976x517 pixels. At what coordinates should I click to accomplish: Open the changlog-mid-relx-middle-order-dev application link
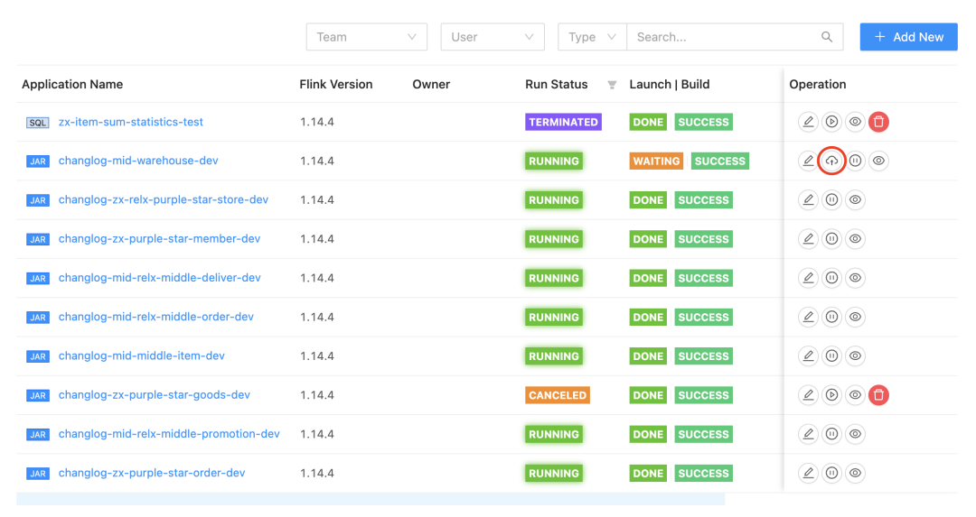pos(155,317)
